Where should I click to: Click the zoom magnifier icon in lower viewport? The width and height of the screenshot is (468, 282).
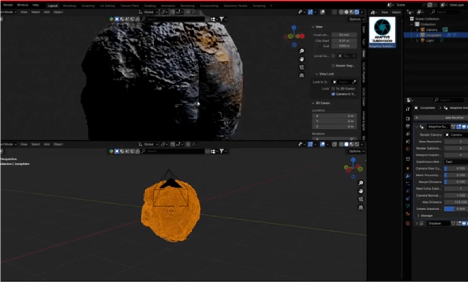coord(361,183)
